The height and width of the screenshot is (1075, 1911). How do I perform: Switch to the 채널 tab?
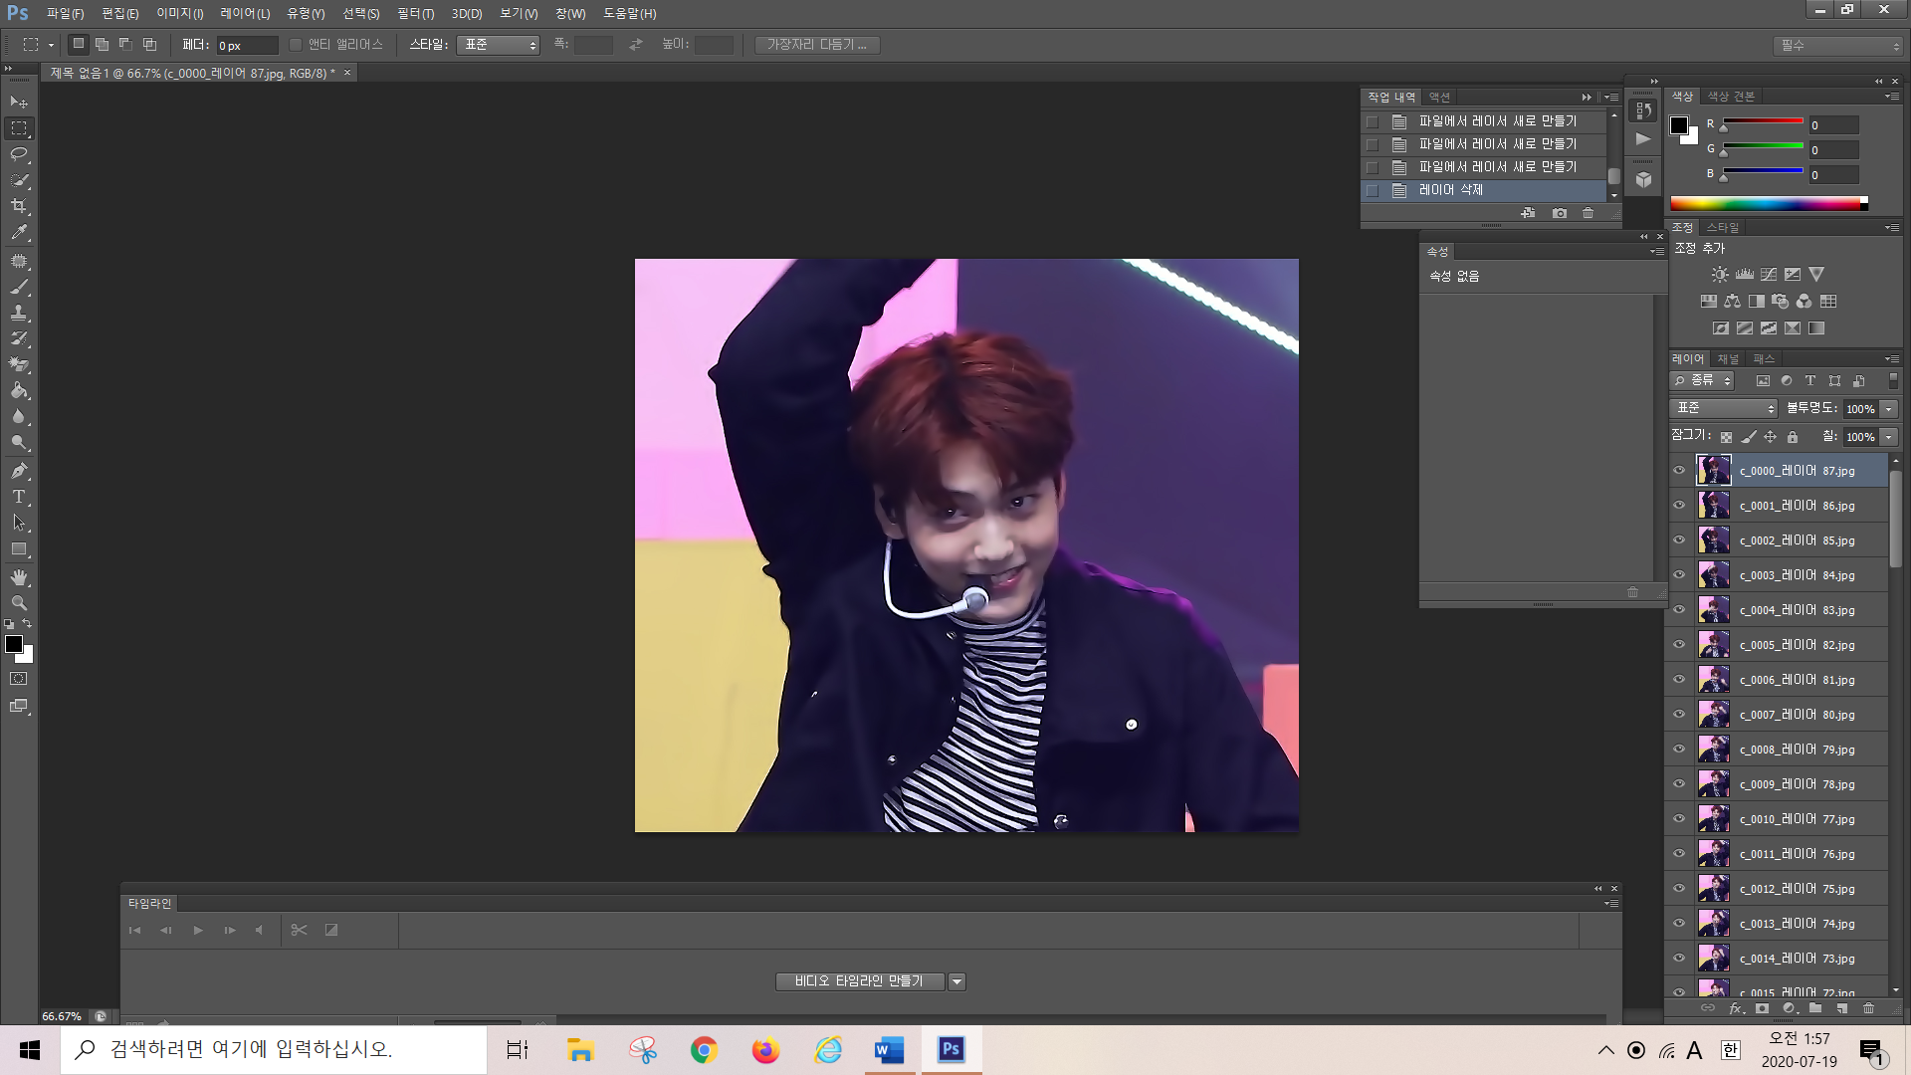tap(1728, 358)
